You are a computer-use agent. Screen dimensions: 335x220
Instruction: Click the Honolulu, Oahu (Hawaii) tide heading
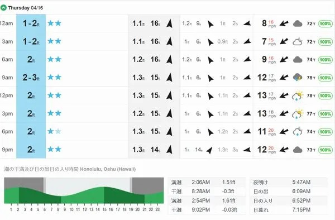pos(108,169)
